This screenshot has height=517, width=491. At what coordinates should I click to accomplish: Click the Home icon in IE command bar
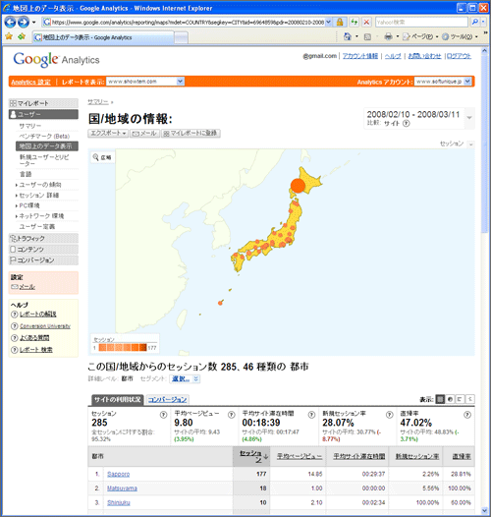[348, 36]
